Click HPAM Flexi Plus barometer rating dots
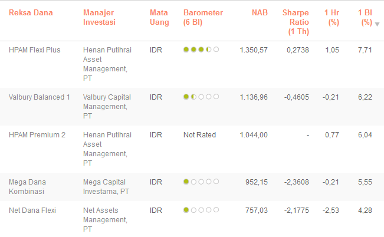The width and height of the screenshot is (384, 237). 201,50
